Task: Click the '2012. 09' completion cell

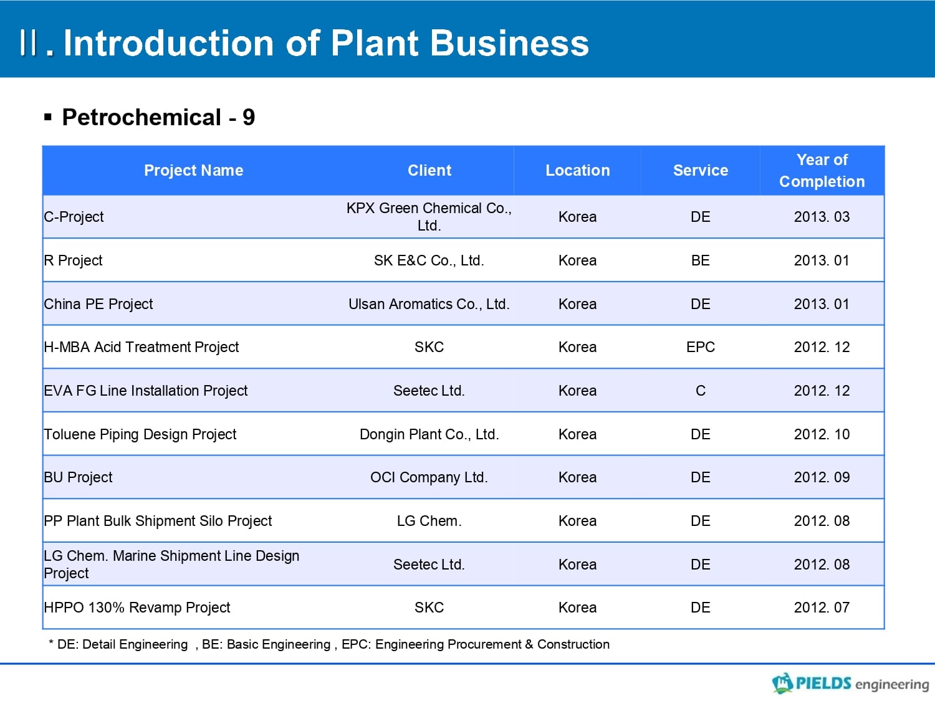Action: [x=822, y=477]
